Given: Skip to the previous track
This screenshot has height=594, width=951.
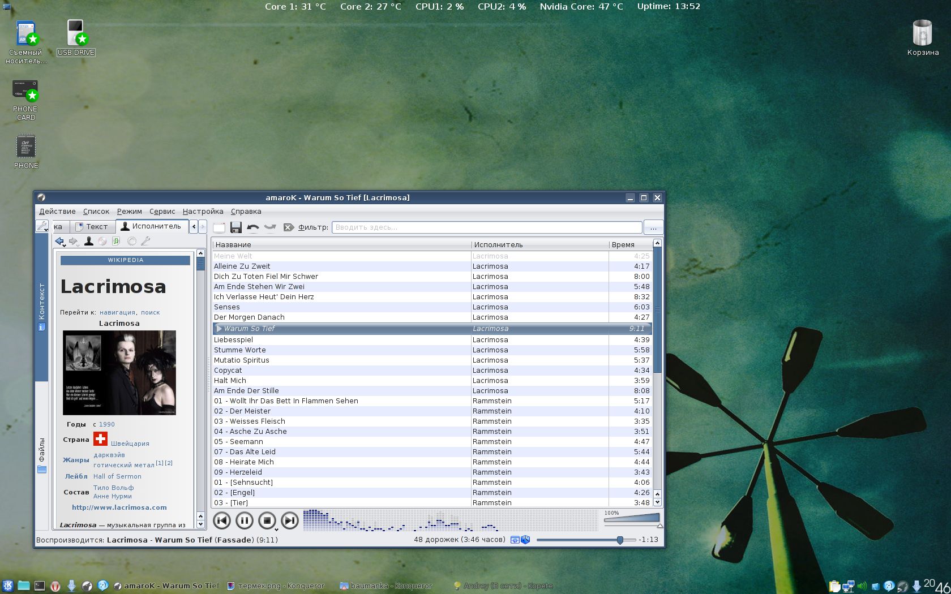Looking at the screenshot, I should pyautogui.click(x=222, y=520).
